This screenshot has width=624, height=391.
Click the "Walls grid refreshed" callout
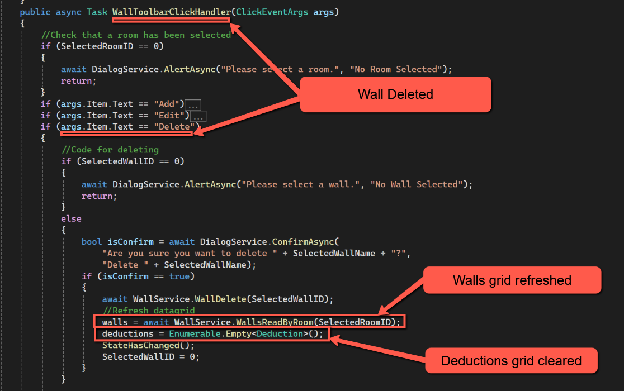[512, 280]
